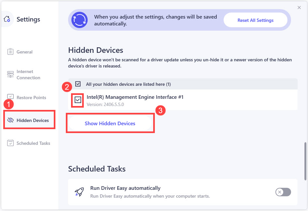The width and height of the screenshot is (308, 211).
Task: Uncheck the Intel(R) Management Engine Interface checkbox
Action: point(78,100)
